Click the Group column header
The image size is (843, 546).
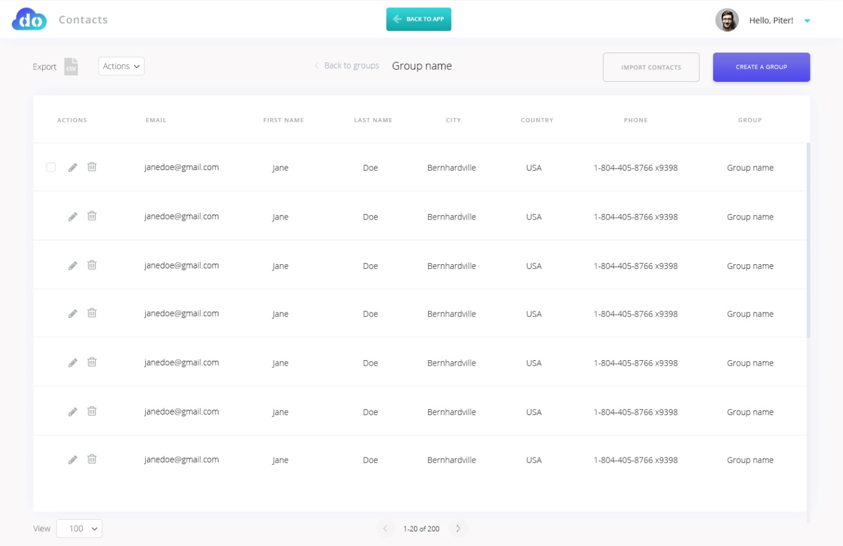pyautogui.click(x=750, y=120)
